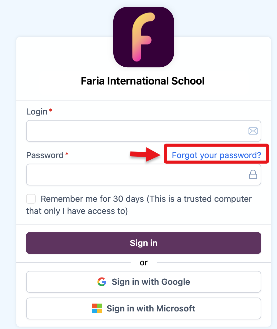Click the red asterisk beside Login
Viewport: 277px width, 329px height.
pyautogui.click(x=51, y=111)
